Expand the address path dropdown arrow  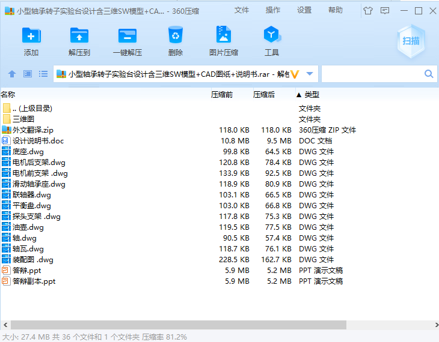[x=309, y=74]
